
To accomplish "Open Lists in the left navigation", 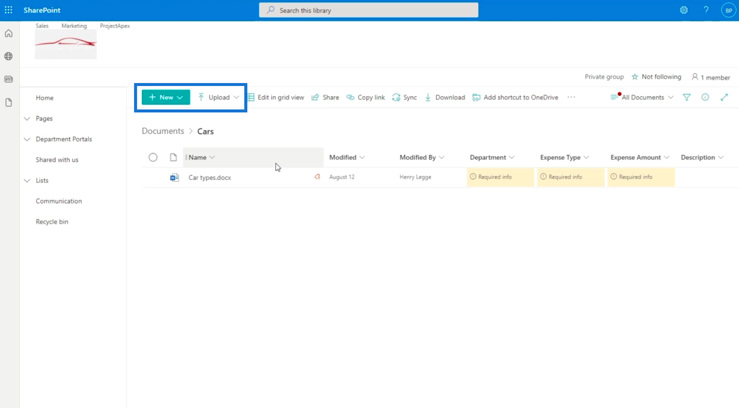I will (42, 180).
